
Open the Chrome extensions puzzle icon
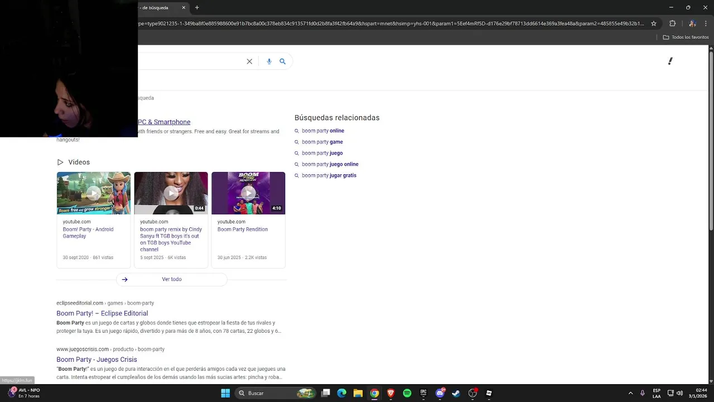672,23
